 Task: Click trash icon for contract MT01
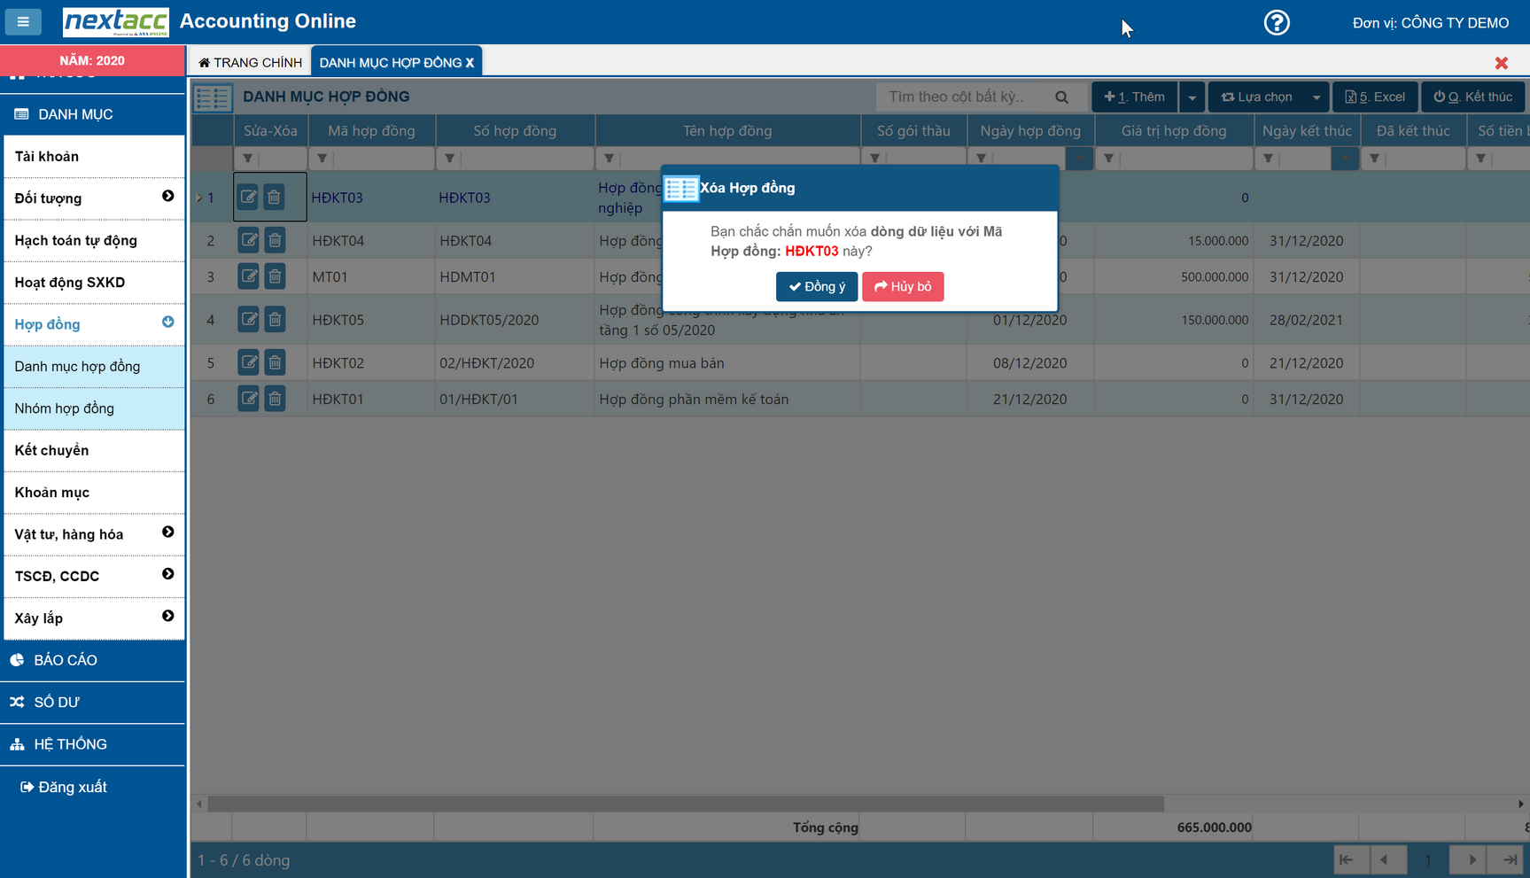pyautogui.click(x=275, y=276)
